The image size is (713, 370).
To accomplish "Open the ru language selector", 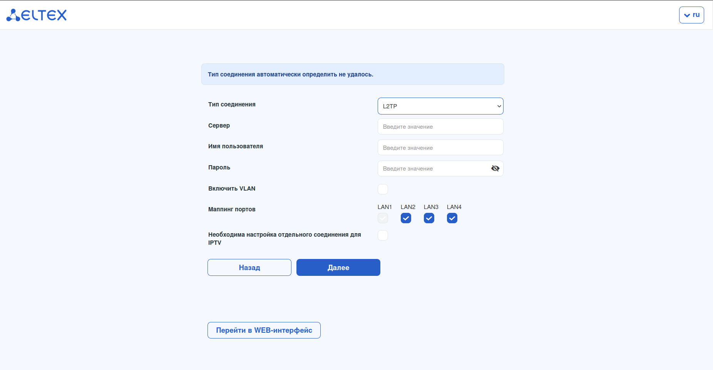I will 691,15.
